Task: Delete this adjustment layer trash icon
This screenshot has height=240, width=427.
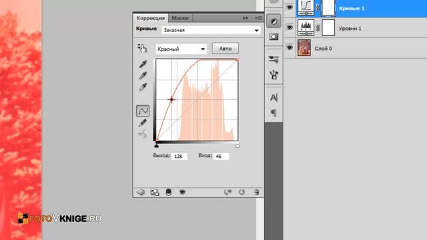Action: 256,192
